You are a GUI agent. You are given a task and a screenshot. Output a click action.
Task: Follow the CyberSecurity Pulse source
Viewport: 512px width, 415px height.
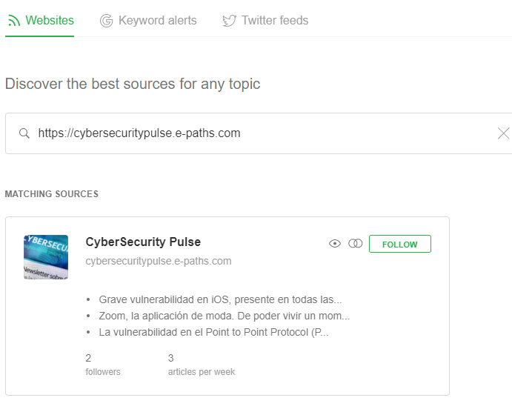399,244
